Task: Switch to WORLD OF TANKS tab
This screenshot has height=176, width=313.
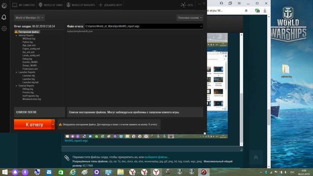Action: [50, 5]
